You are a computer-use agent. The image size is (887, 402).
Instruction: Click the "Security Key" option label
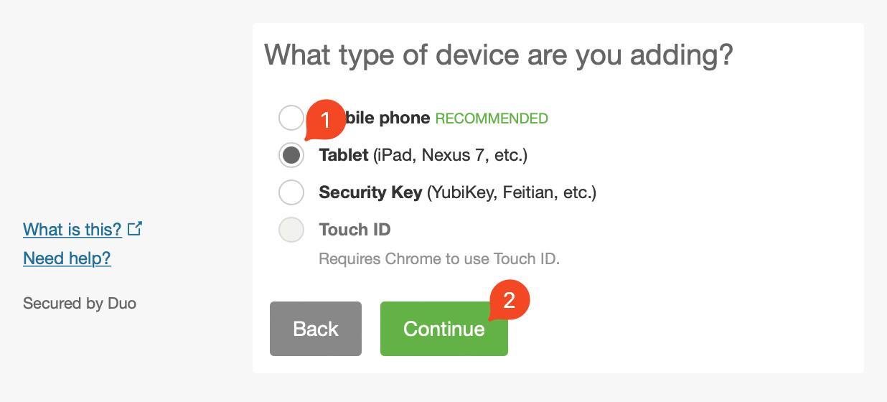pos(370,192)
